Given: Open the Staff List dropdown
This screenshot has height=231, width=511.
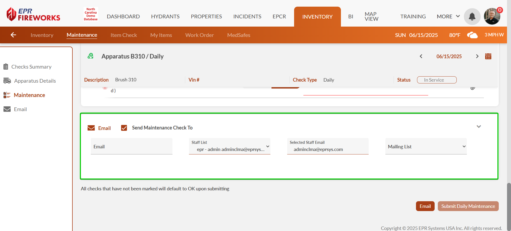Looking at the screenshot, I should coord(229,147).
